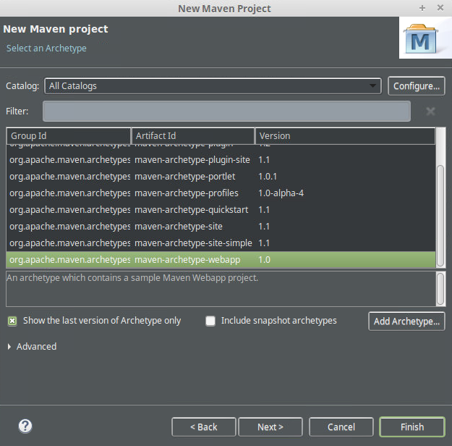Open the Catalog dropdown
Screen dimensions: 452x446
[x=213, y=86]
